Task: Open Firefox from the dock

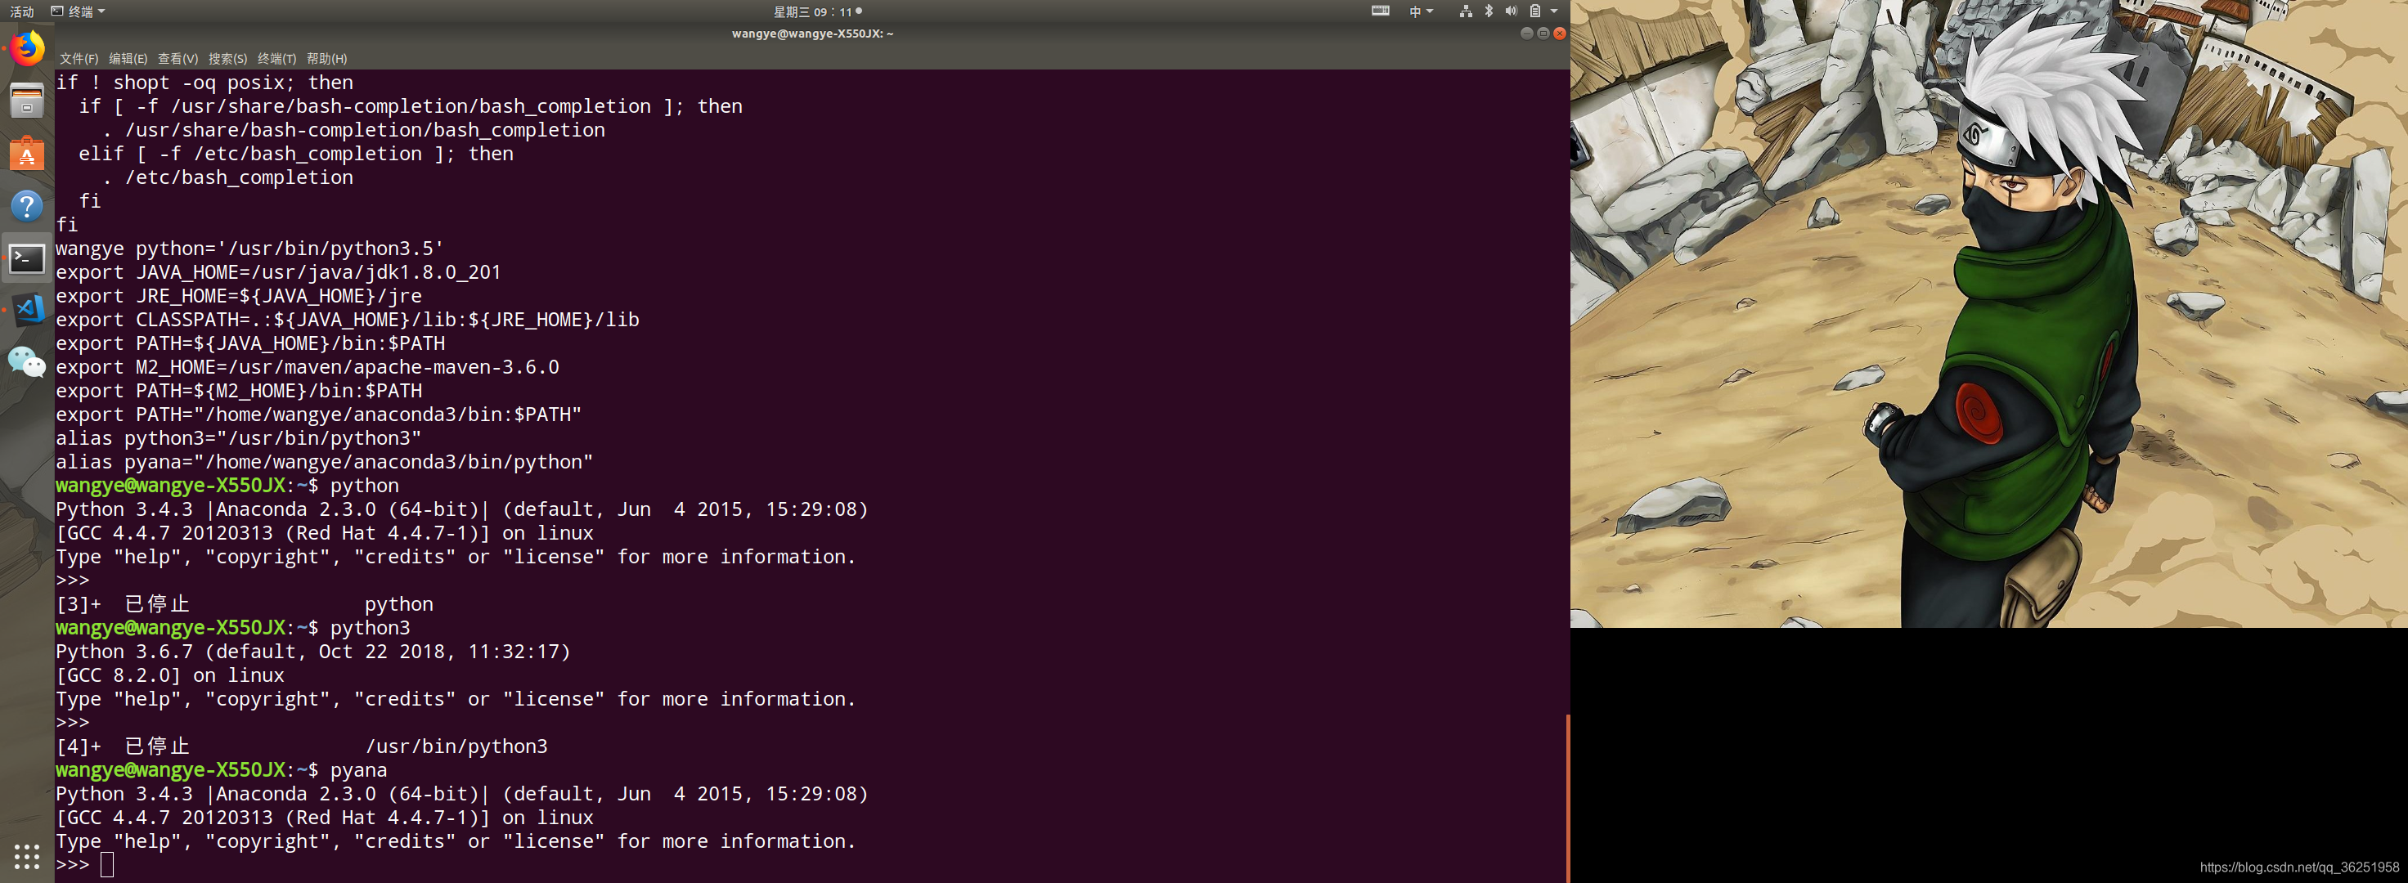Action: (27, 47)
